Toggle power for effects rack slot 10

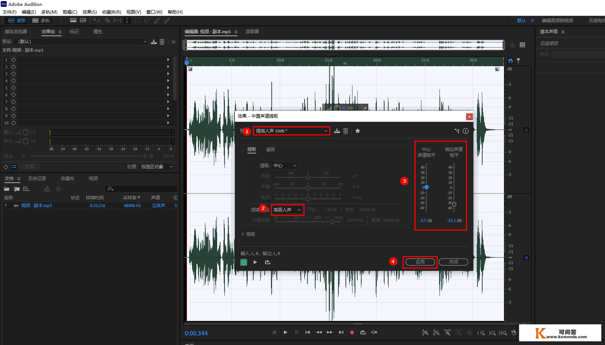(13, 123)
